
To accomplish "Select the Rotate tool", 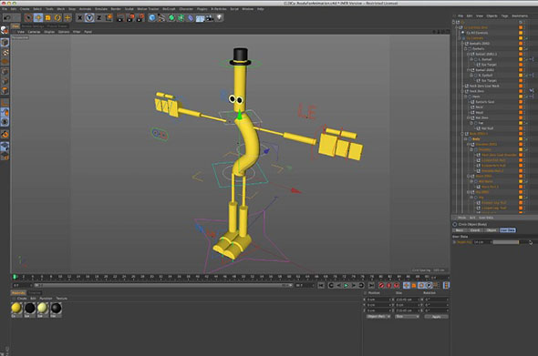I will (57, 18).
